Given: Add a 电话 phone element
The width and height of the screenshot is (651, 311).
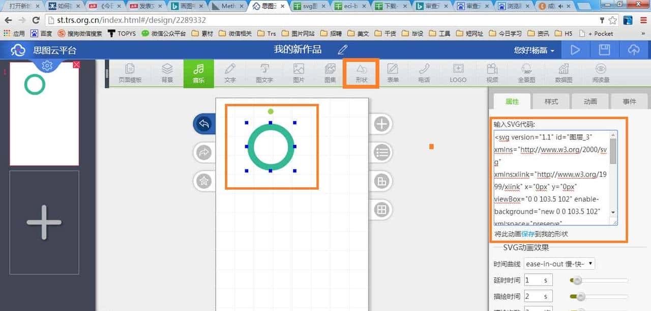Looking at the screenshot, I should click(x=424, y=73).
